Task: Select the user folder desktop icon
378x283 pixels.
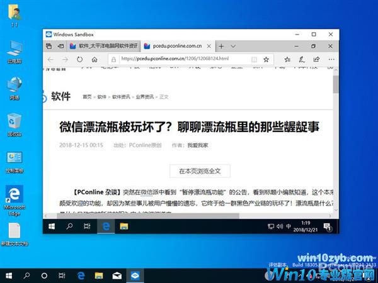Action: click(x=14, y=15)
